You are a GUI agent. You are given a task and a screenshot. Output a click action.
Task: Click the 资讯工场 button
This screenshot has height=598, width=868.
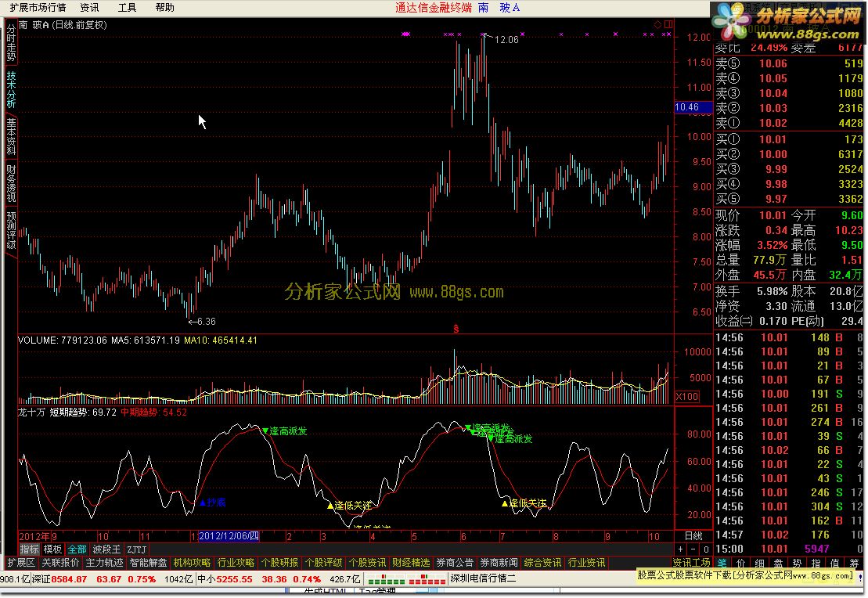[x=691, y=563]
